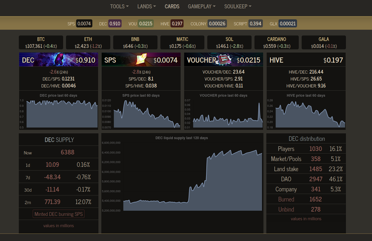372x241 pixels.
Task: Expand the SOULKEEP dropdown menu
Action: (238, 6)
